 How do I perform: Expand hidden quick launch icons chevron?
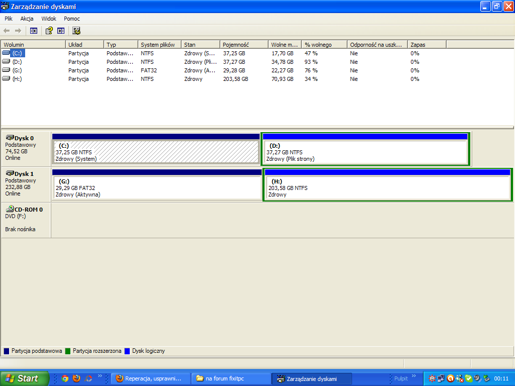(x=100, y=376)
